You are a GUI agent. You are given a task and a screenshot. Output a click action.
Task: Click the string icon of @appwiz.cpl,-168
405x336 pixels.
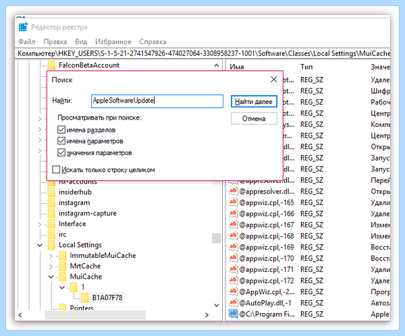(233, 235)
